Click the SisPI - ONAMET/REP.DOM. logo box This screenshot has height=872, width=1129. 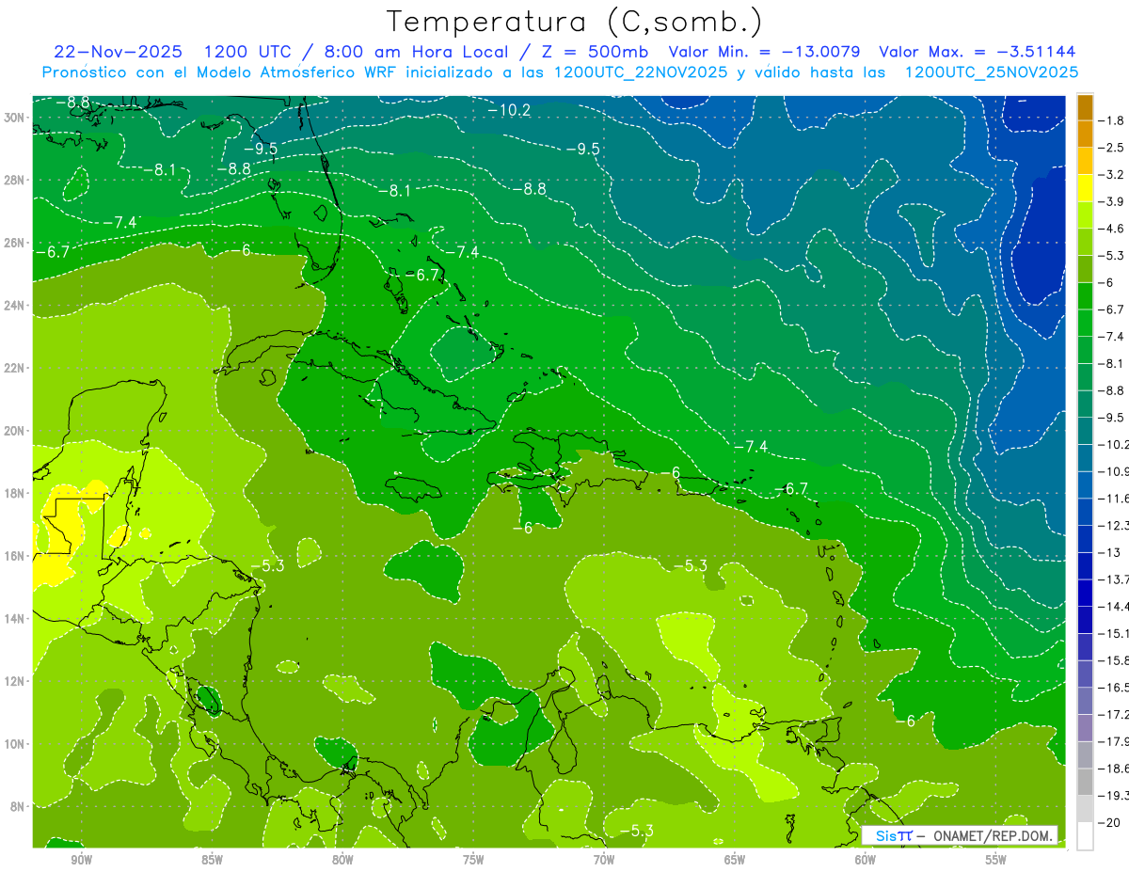pyautogui.click(x=960, y=835)
